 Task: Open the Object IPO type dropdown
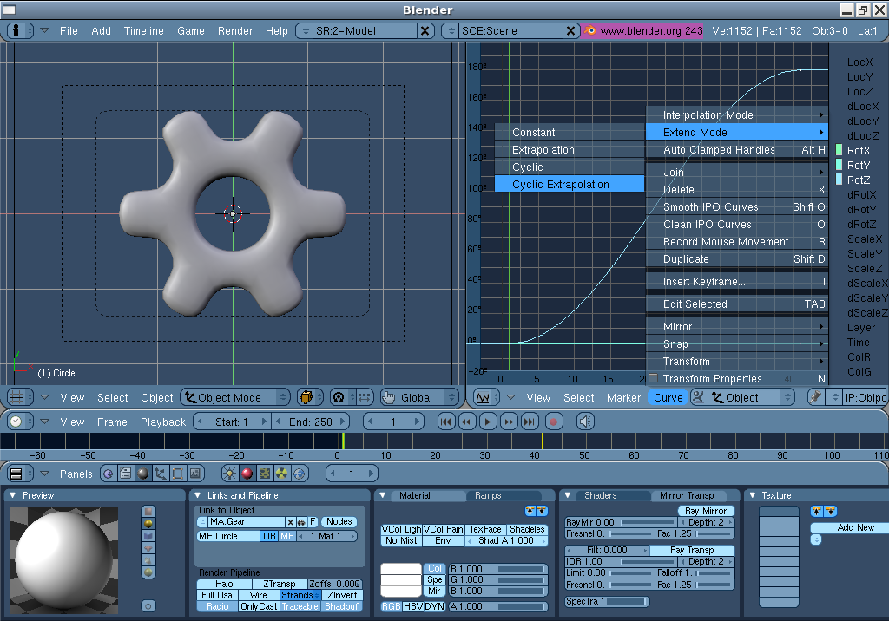(x=751, y=397)
